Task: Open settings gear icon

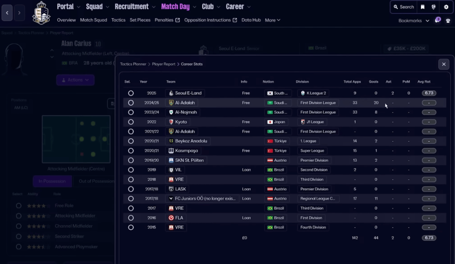Action: click(446, 7)
